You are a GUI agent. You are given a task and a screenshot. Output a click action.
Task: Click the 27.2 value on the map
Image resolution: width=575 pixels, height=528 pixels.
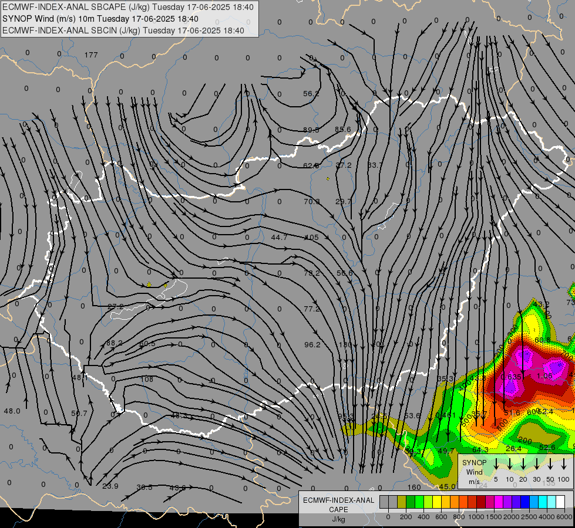pos(116,307)
